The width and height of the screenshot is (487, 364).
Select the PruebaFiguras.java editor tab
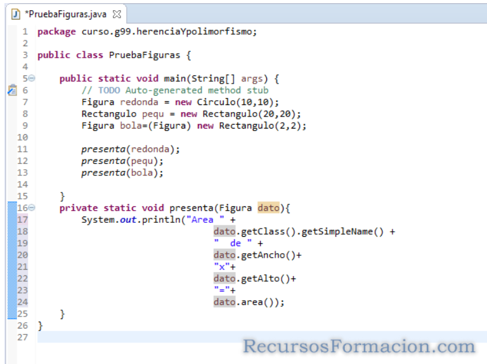(66, 15)
